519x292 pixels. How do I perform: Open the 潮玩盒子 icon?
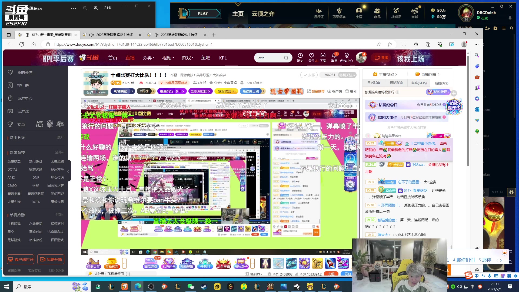(241, 263)
